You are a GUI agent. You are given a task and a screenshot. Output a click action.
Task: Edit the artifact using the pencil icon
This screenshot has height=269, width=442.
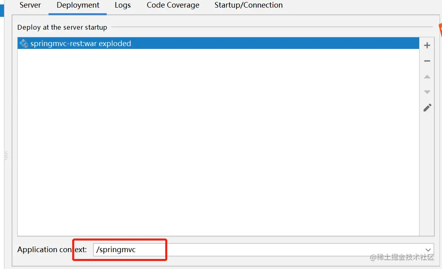pyautogui.click(x=427, y=107)
